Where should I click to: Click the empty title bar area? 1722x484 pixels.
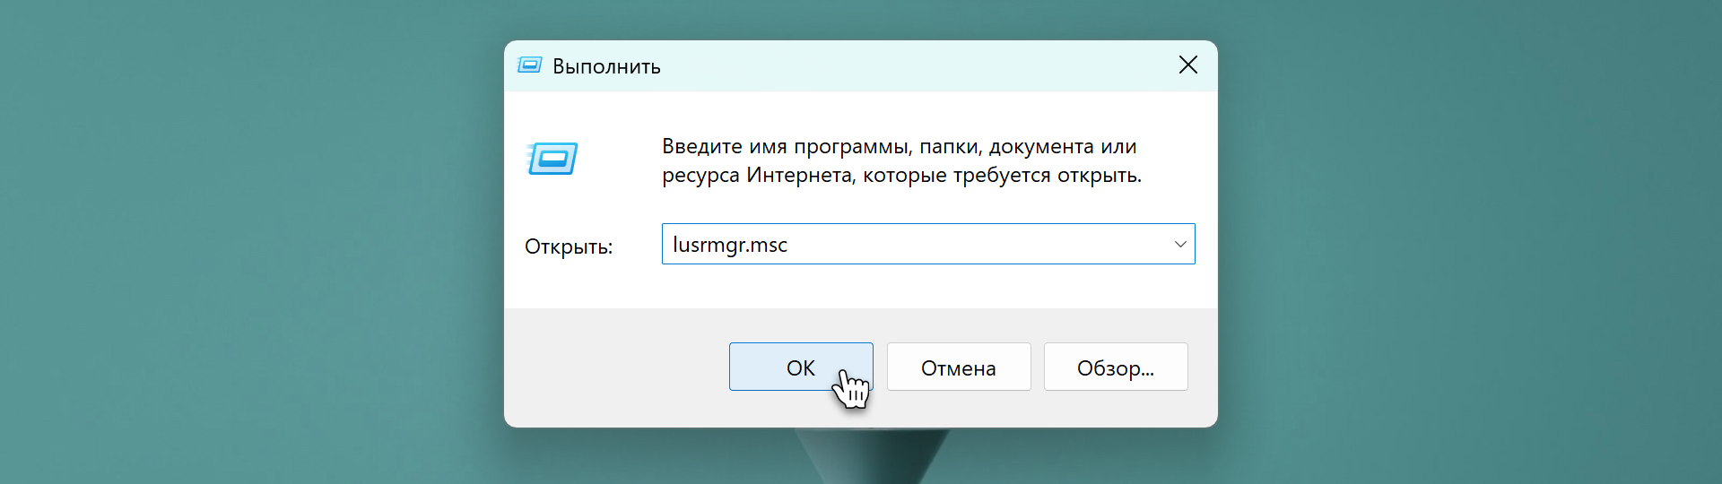[x=897, y=65]
